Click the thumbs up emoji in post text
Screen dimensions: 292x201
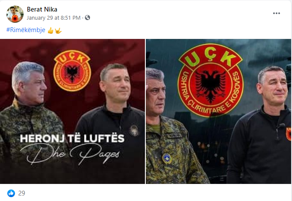[51, 30]
